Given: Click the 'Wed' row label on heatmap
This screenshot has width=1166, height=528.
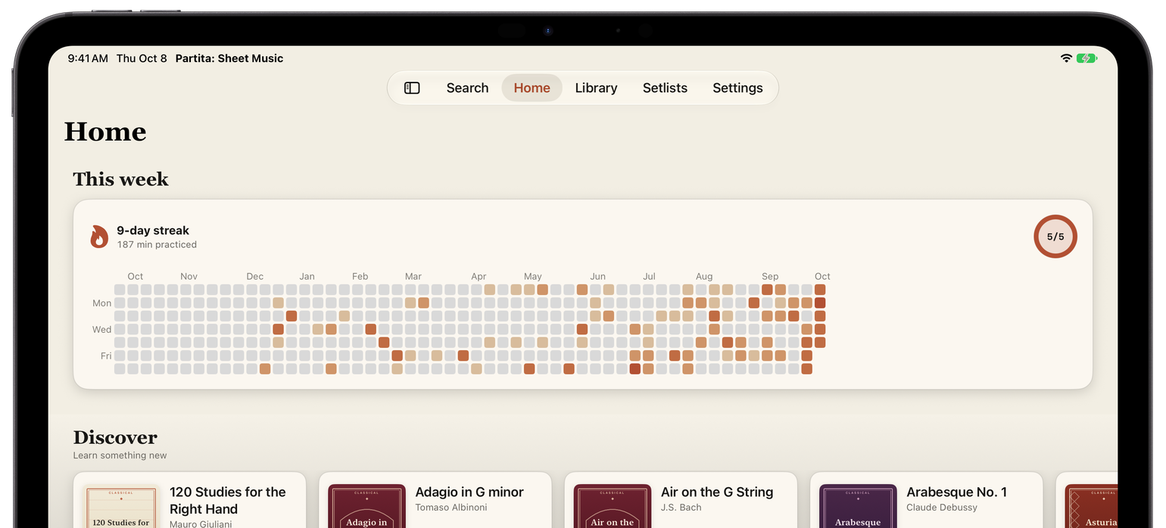Looking at the screenshot, I should click(x=101, y=330).
